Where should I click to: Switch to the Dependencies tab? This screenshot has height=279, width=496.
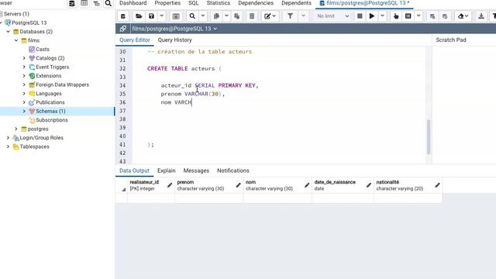(256, 3)
